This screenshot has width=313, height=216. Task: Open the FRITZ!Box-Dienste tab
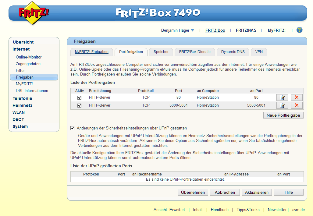point(195,52)
